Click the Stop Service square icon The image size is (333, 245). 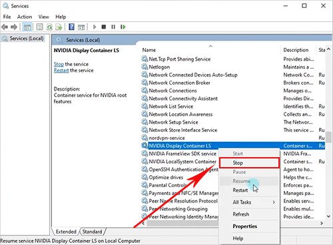tap(104, 27)
